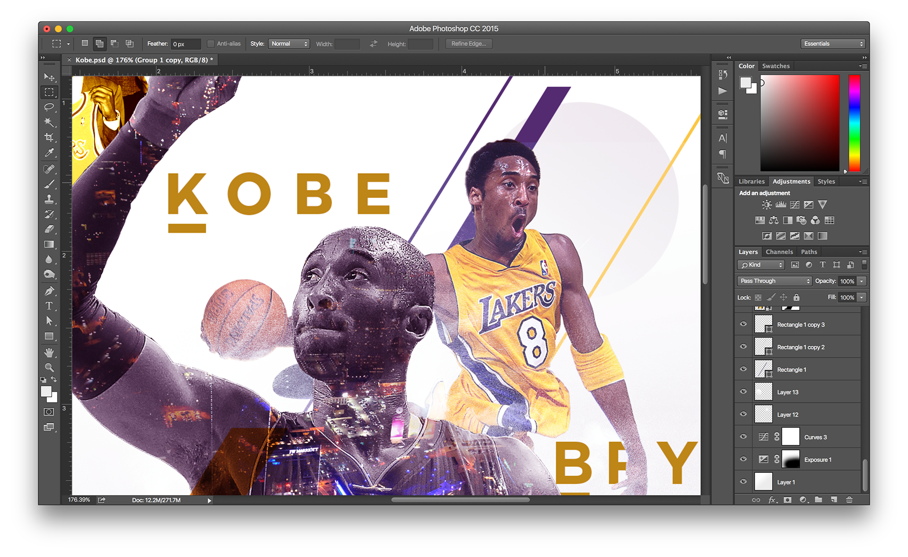Select the Crop tool
Viewport: 908px width, 557px height.
[x=49, y=137]
